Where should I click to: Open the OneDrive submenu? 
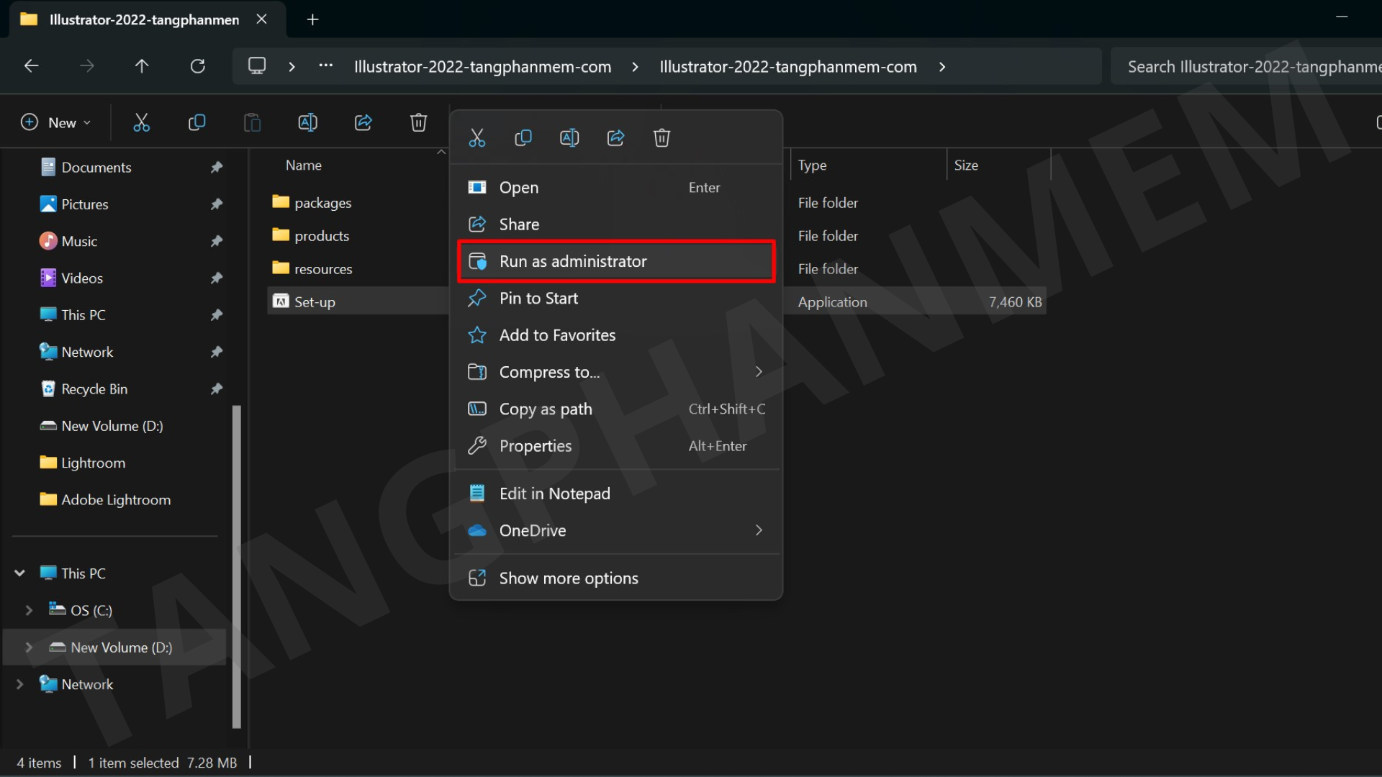(x=616, y=530)
